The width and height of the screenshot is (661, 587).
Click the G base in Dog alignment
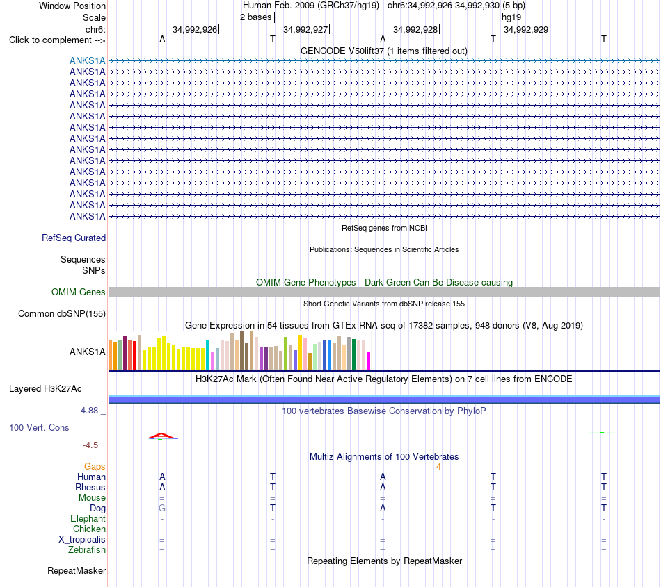[162, 509]
